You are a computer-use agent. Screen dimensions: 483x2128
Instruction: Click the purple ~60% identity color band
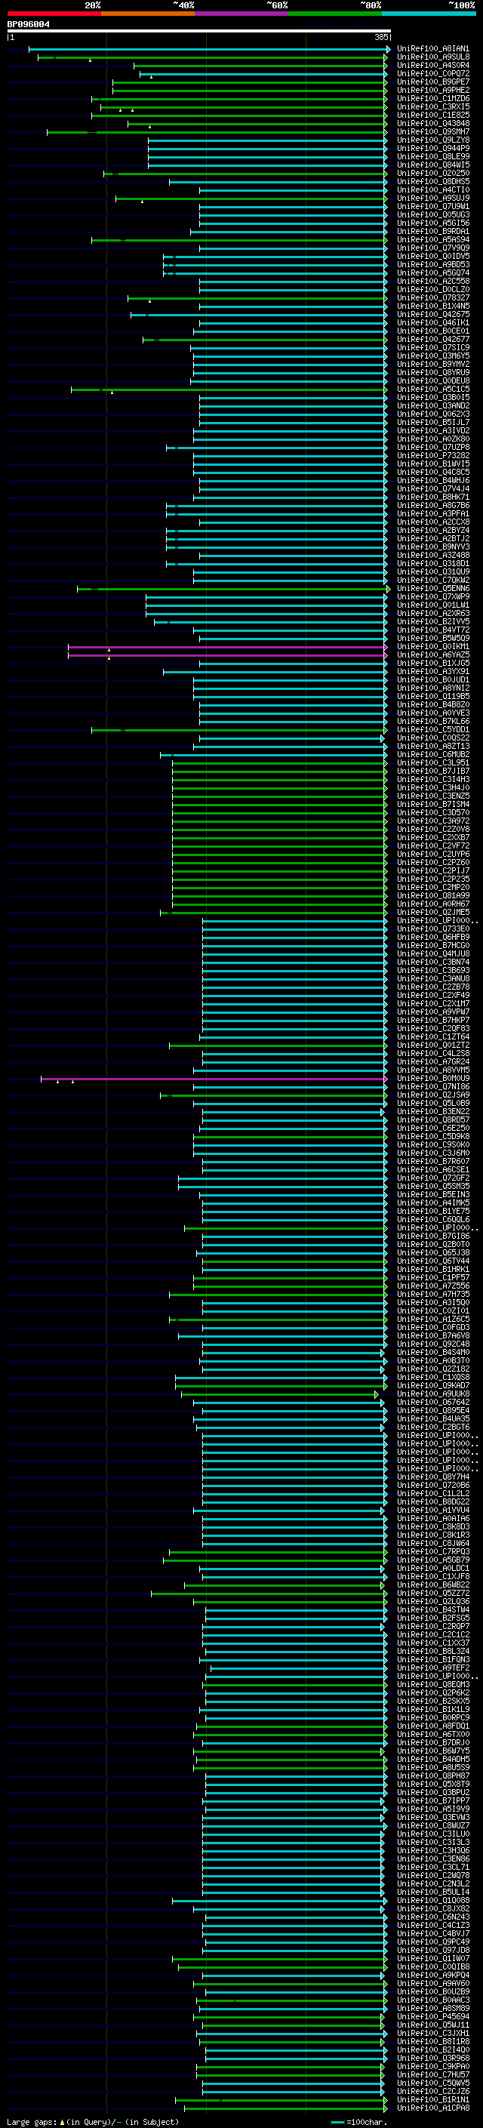[242, 14]
